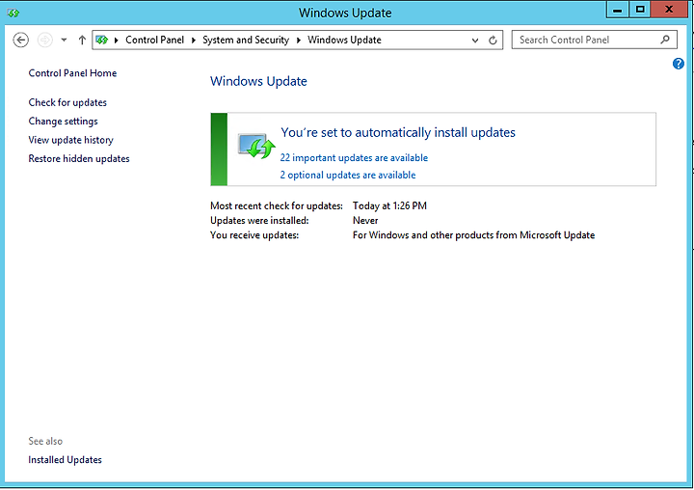Open Control Panel Home
The width and height of the screenshot is (694, 490).
click(72, 73)
